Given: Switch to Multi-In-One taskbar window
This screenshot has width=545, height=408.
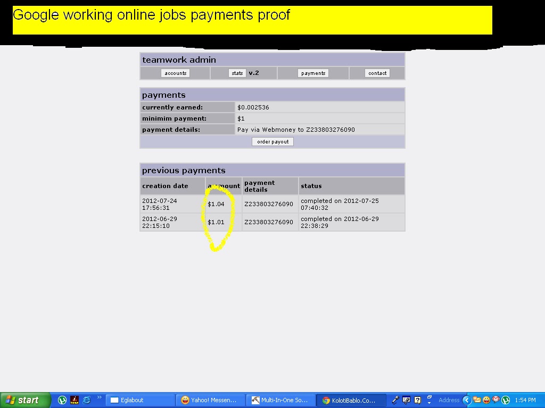Looking at the screenshot, I should 281,400.
